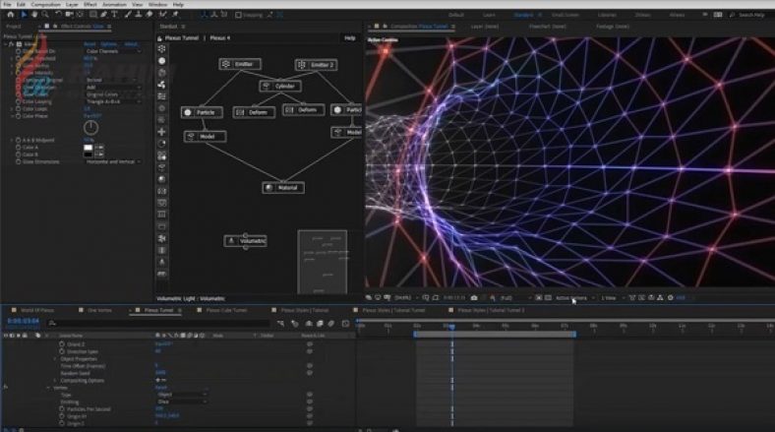Screen dimensions: 775x432
Task: Click the Color A white swatch
Action: (x=87, y=148)
